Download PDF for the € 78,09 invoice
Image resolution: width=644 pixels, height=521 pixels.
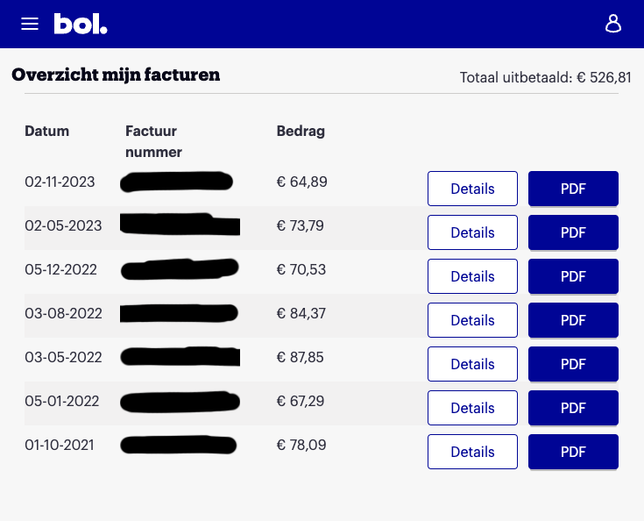[x=573, y=452]
